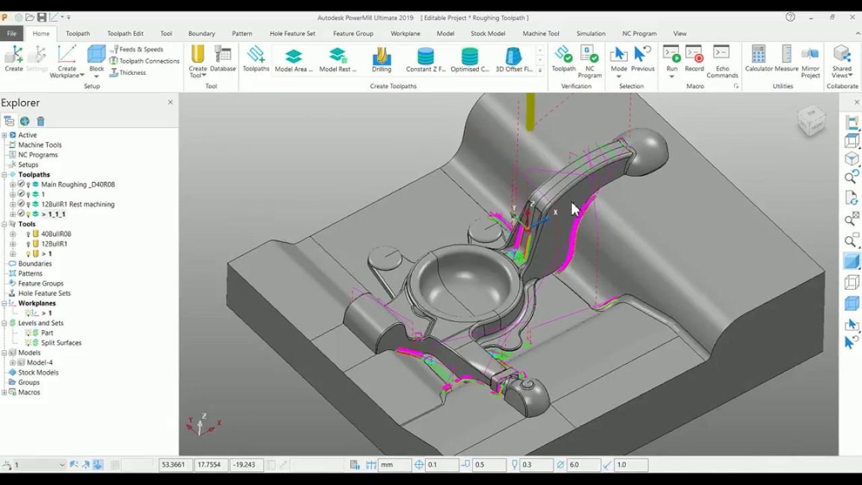Switch to the Toolpath Edit tab
862x485 pixels.
tap(125, 34)
